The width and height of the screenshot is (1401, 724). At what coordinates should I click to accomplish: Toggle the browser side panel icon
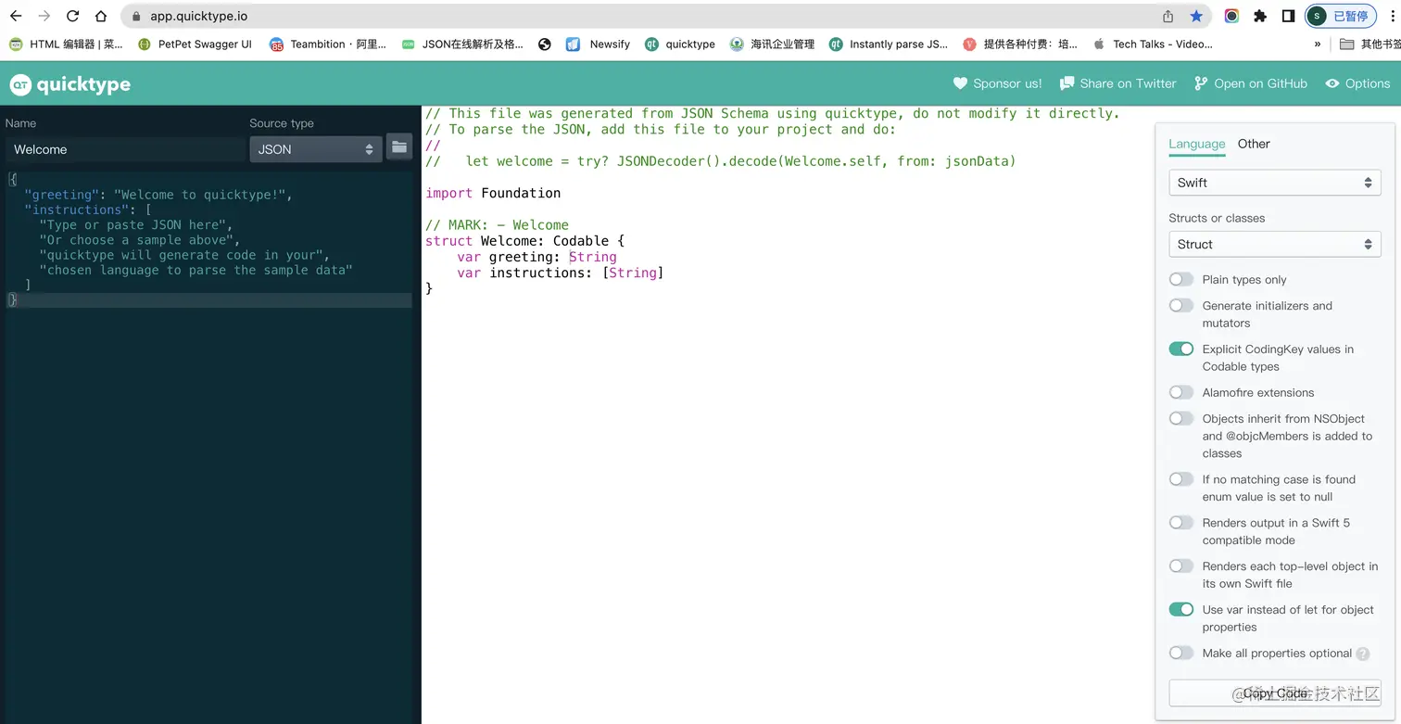click(1288, 16)
